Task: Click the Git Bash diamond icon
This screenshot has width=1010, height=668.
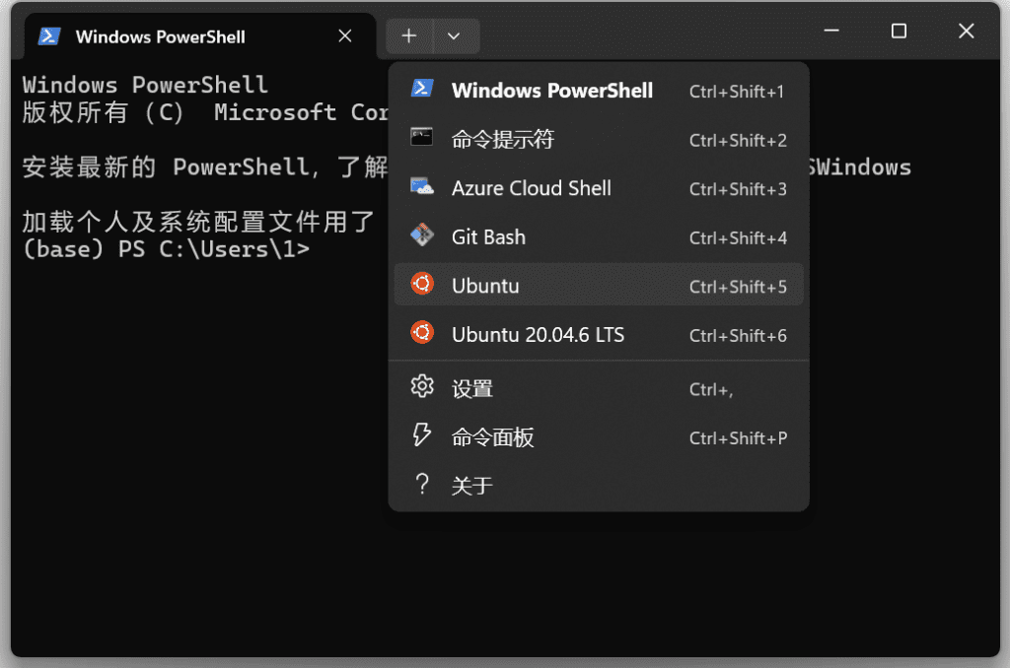Action: pos(422,236)
